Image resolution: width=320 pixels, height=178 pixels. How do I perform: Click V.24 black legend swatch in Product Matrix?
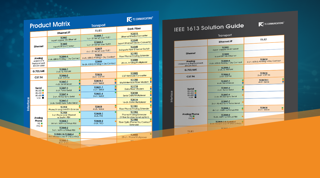coord(43,98)
